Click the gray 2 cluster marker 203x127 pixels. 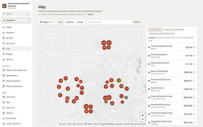pyautogui.click(x=126, y=97)
